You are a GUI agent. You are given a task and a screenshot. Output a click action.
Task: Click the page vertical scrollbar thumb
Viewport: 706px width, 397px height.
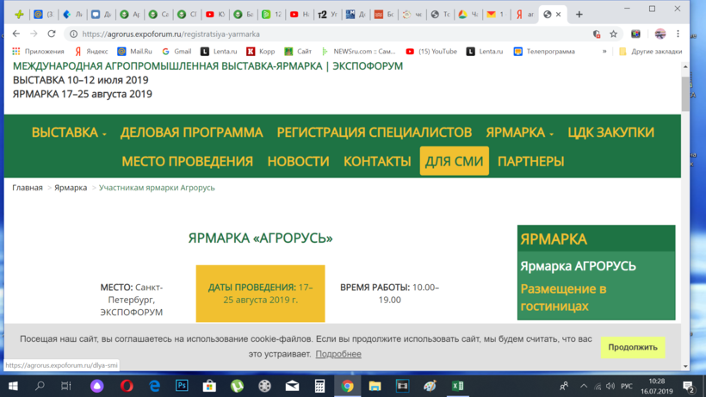(685, 94)
